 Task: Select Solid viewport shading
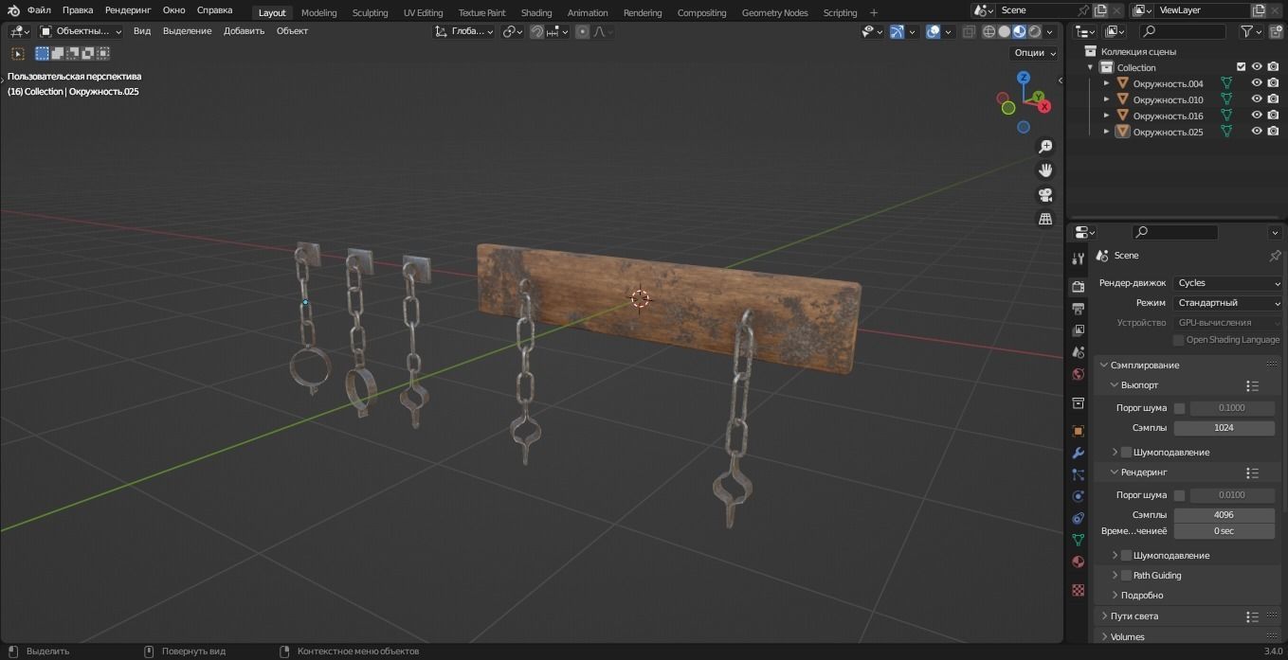pyautogui.click(x=1004, y=31)
